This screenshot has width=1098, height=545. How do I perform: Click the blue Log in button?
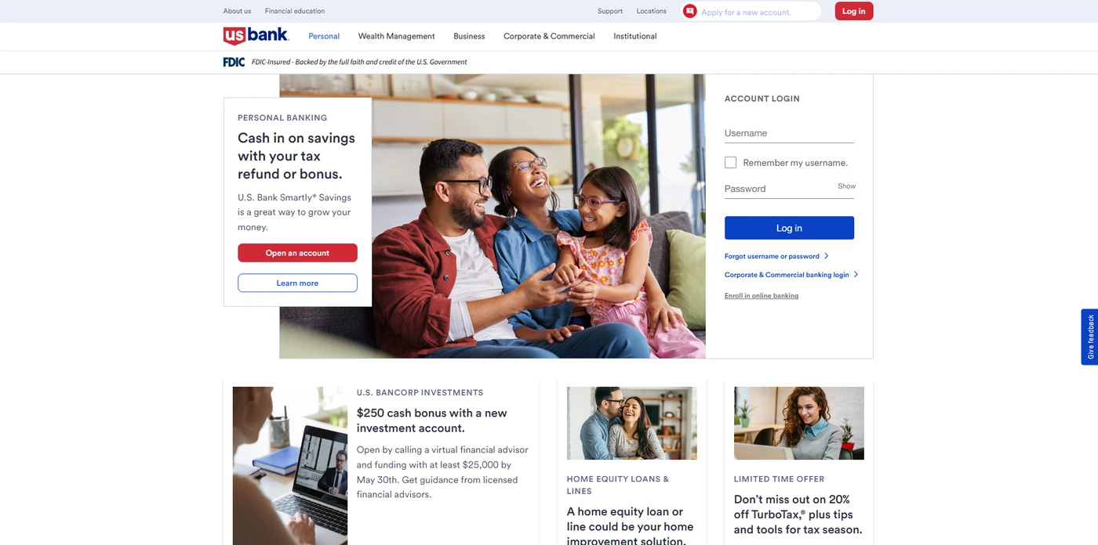pos(789,228)
